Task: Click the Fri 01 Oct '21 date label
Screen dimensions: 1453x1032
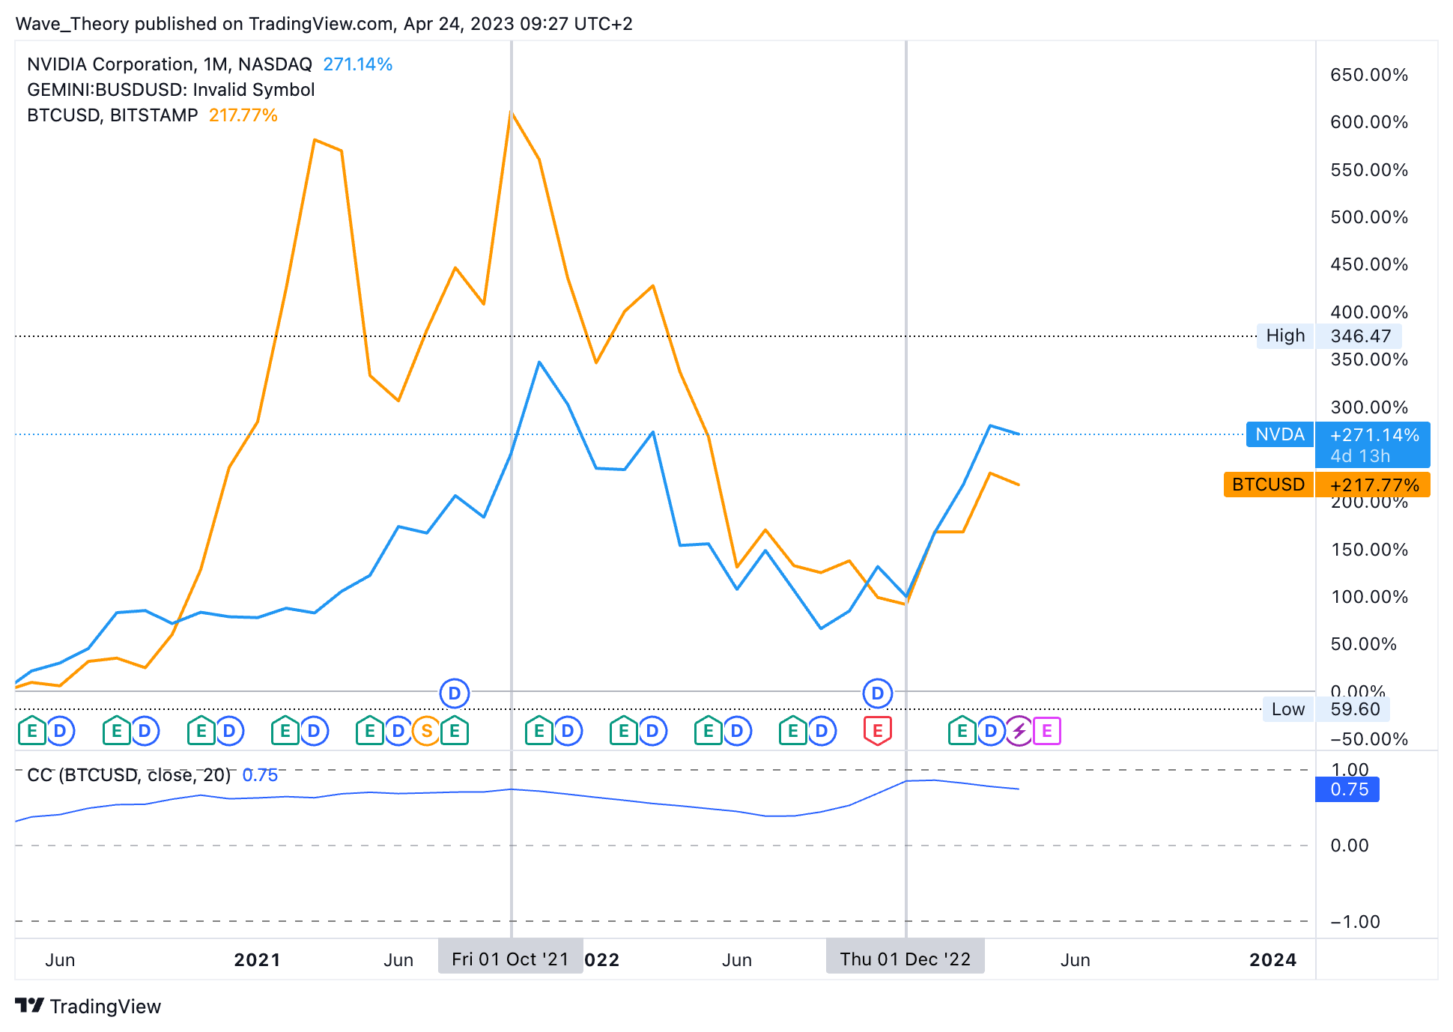Action: (510, 959)
